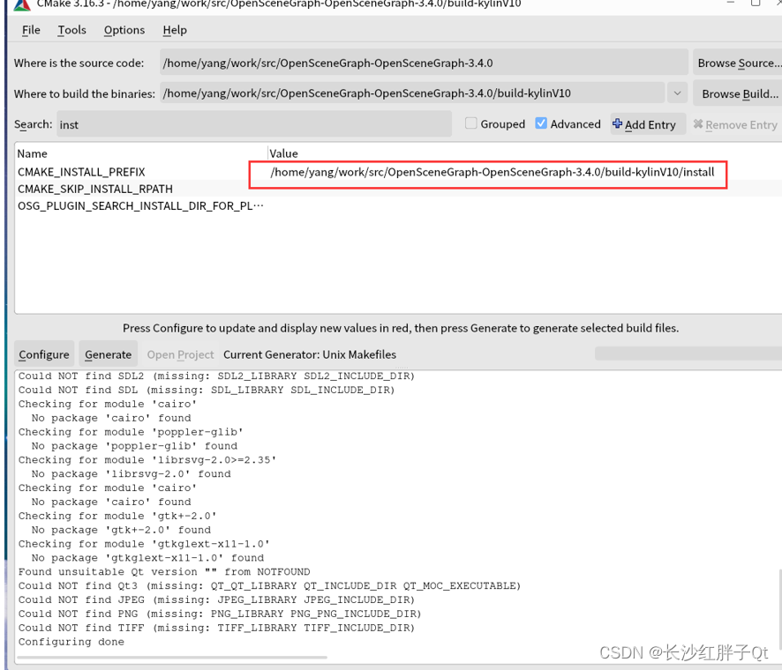Screen dimensions: 782x670
Task: Click 'Found unsuitable Qt version' output line
Action: (x=164, y=572)
